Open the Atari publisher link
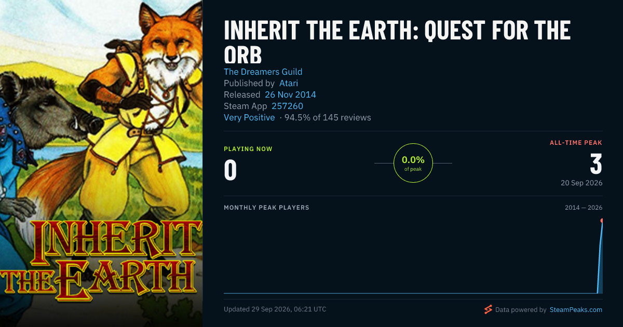Screen dimensions: 623x327 [x=289, y=83]
